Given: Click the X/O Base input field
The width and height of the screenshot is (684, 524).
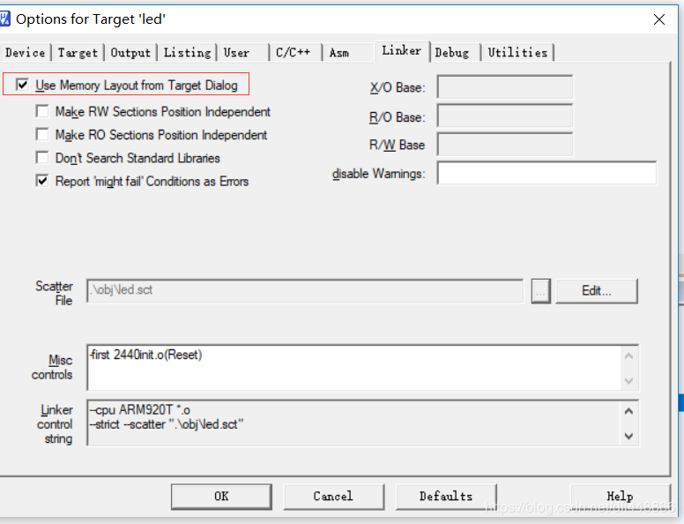Looking at the screenshot, I should tap(505, 87).
